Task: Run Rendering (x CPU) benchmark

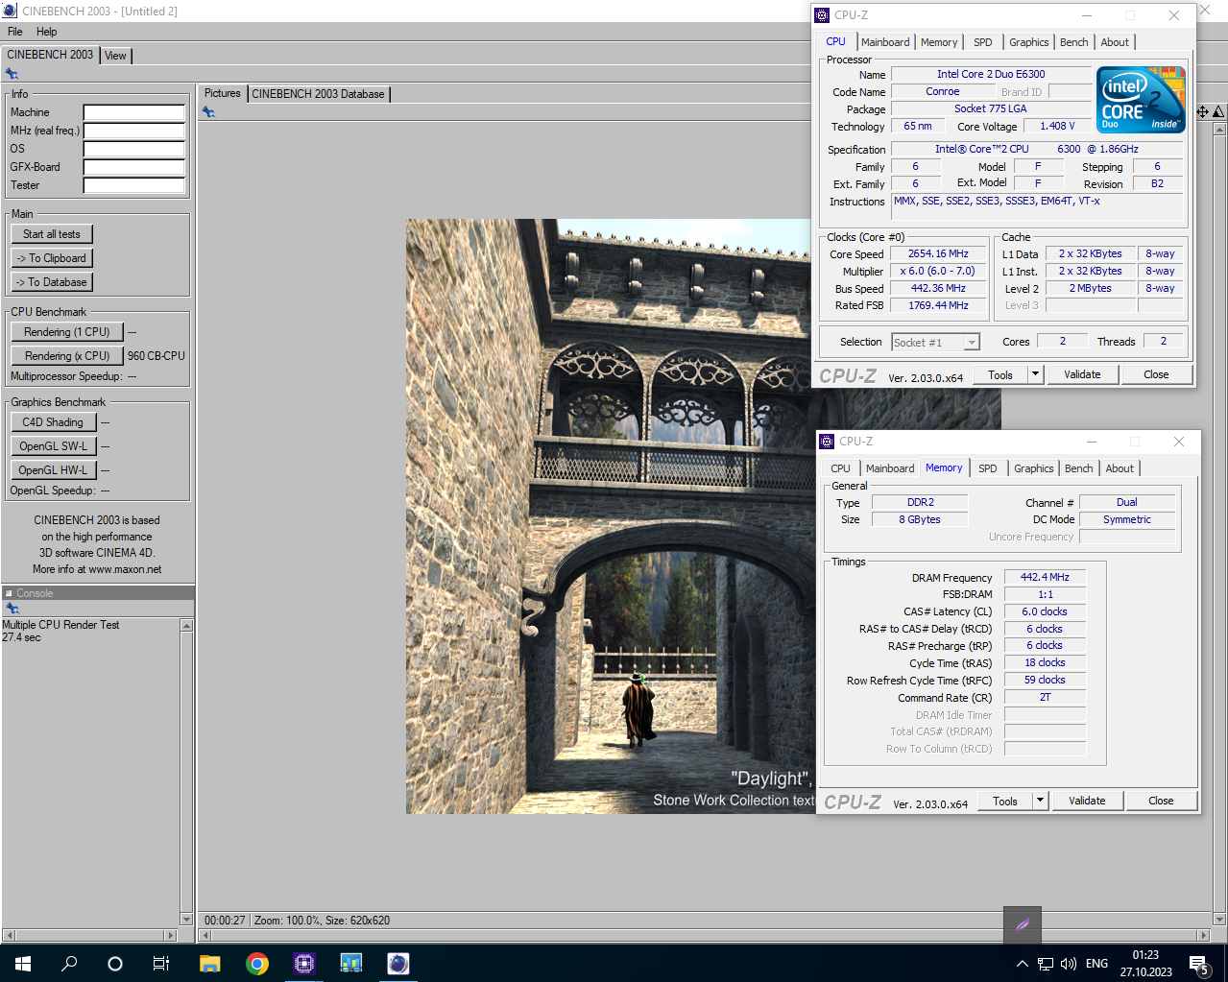Action: (67, 356)
